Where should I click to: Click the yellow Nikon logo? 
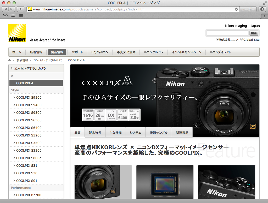17,33
